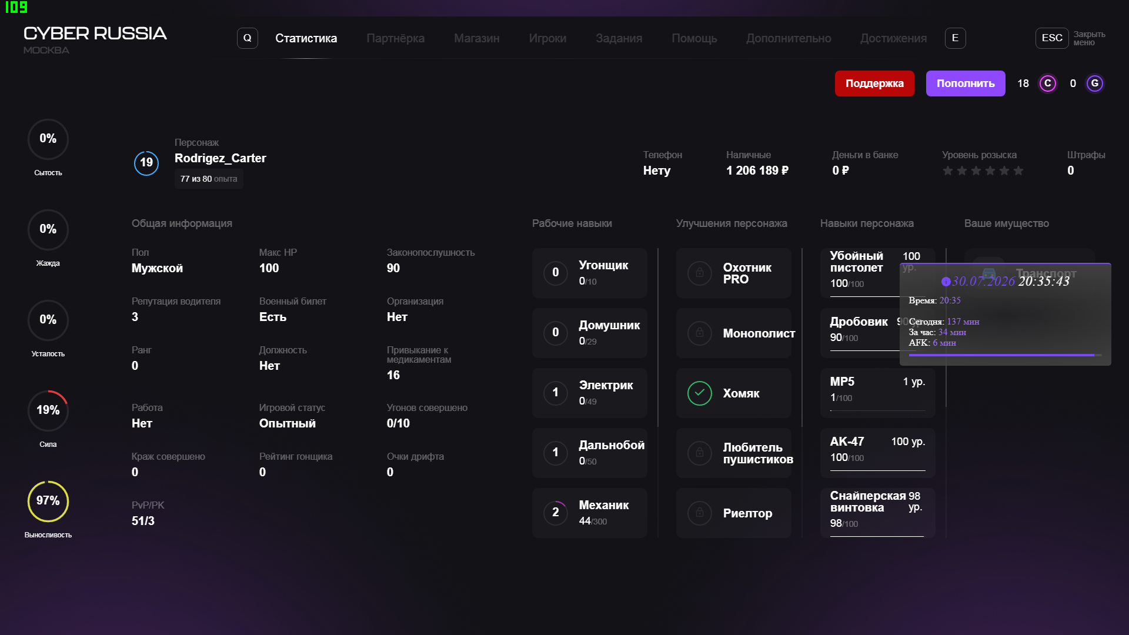Click the Q key icon beside the tabs

[248, 38]
